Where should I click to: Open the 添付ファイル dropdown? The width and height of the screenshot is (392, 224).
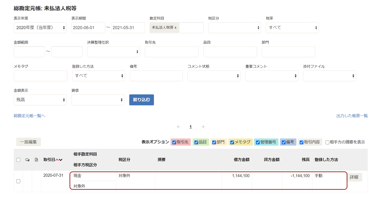coord(330,76)
